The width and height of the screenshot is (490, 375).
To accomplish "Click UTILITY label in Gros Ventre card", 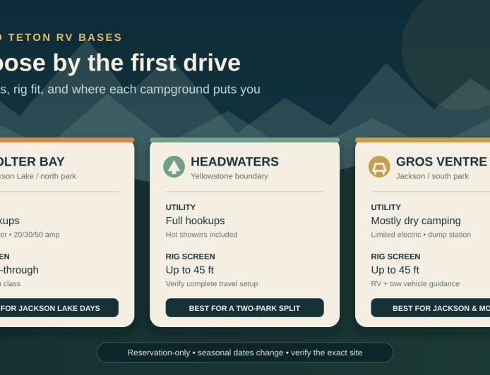I will click(386, 207).
